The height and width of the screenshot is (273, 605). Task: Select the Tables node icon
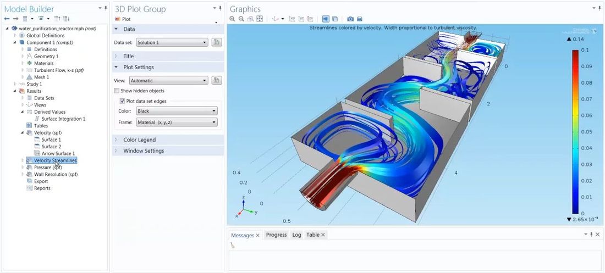[x=29, y=126]
